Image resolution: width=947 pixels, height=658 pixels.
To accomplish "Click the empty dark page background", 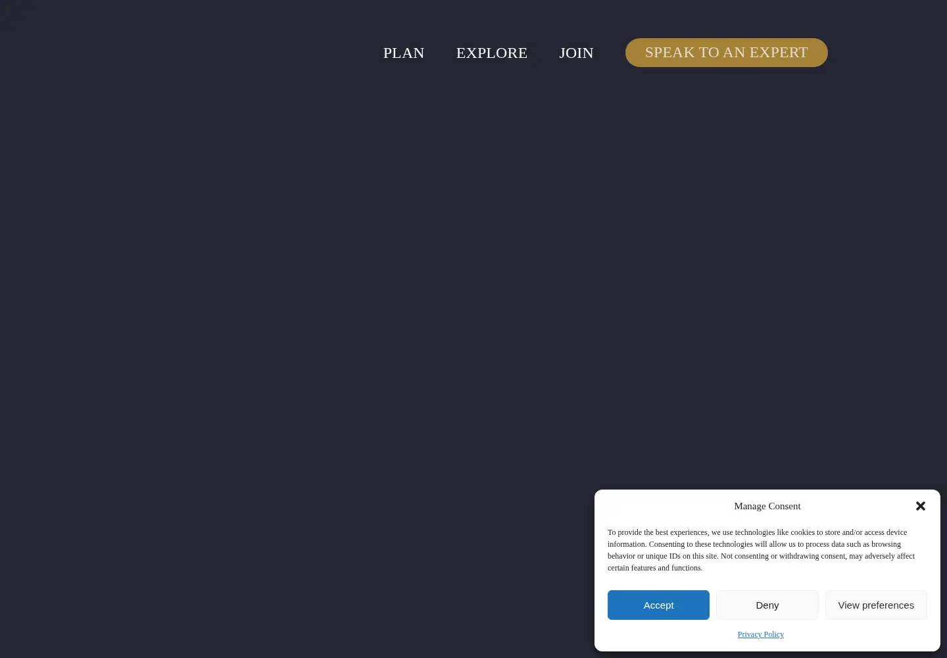I will (296, 296).
